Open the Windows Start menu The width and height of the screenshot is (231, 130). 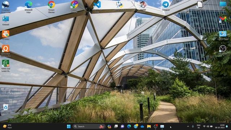69,126
